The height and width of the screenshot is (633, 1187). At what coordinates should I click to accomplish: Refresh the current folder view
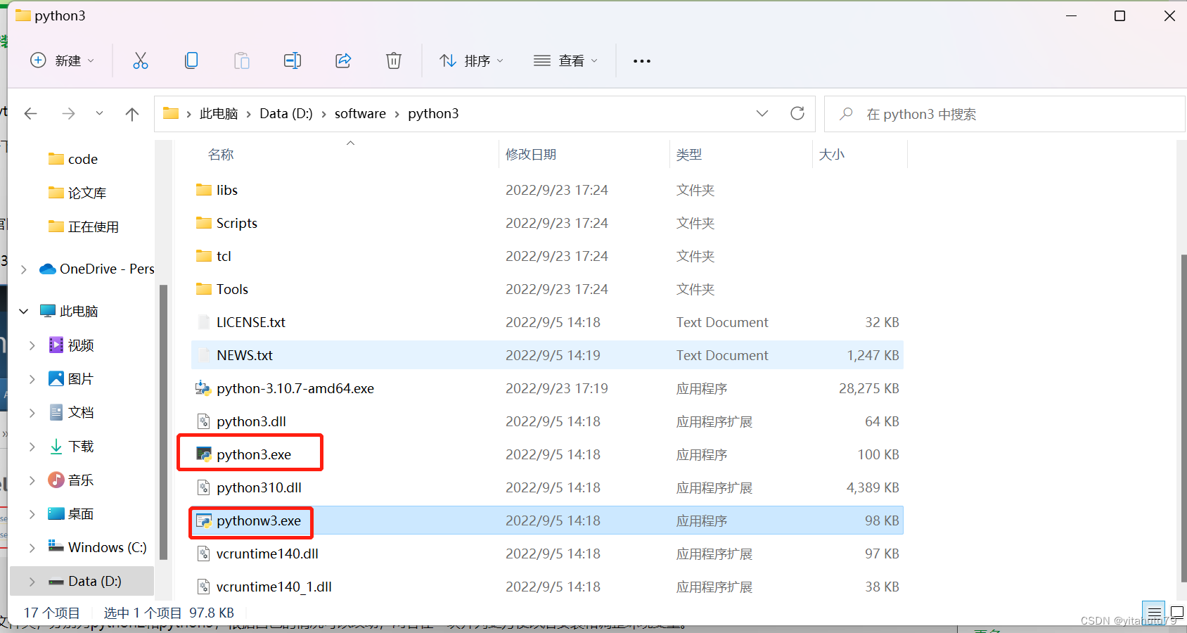click(797, 113)
